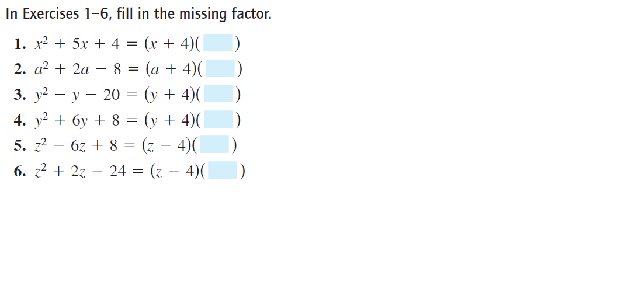Click the exercise number 6 label
Image resolution: width=628 pixels, height=292 pixels.
(x=19, y=172)
